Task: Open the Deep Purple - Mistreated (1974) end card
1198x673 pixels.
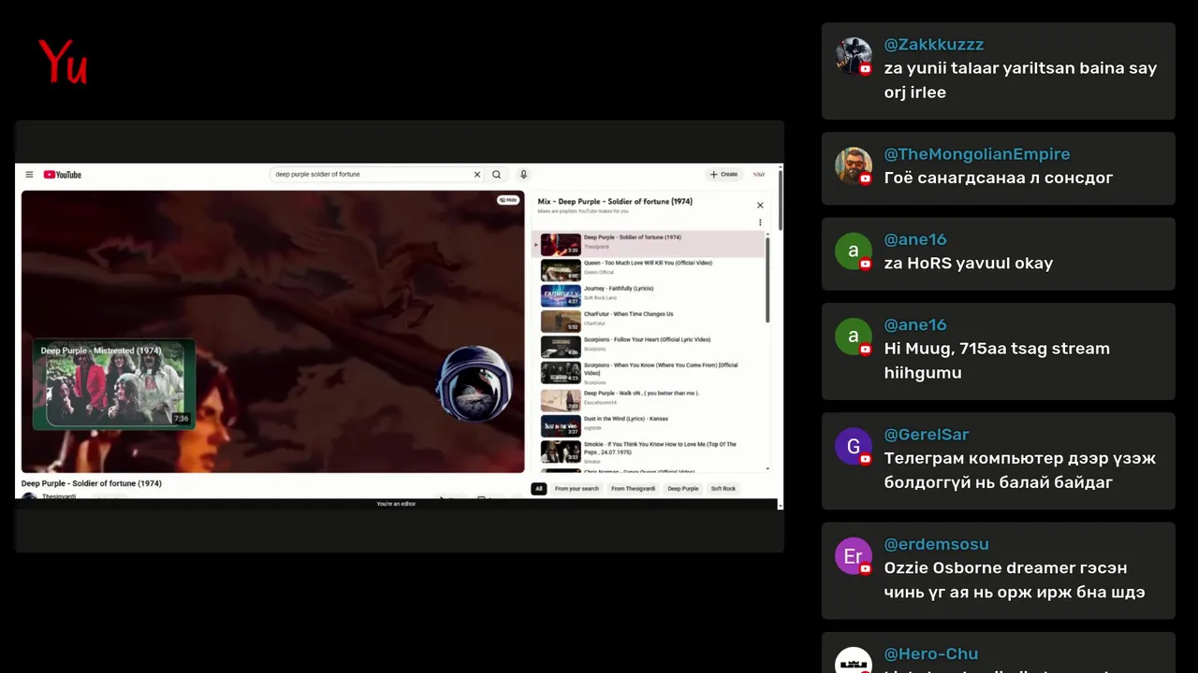Action: coord(114,384)
